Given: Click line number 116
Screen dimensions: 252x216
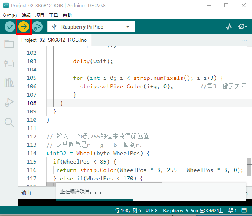Looking at the screenshot, I should click(x=32, y=170).
